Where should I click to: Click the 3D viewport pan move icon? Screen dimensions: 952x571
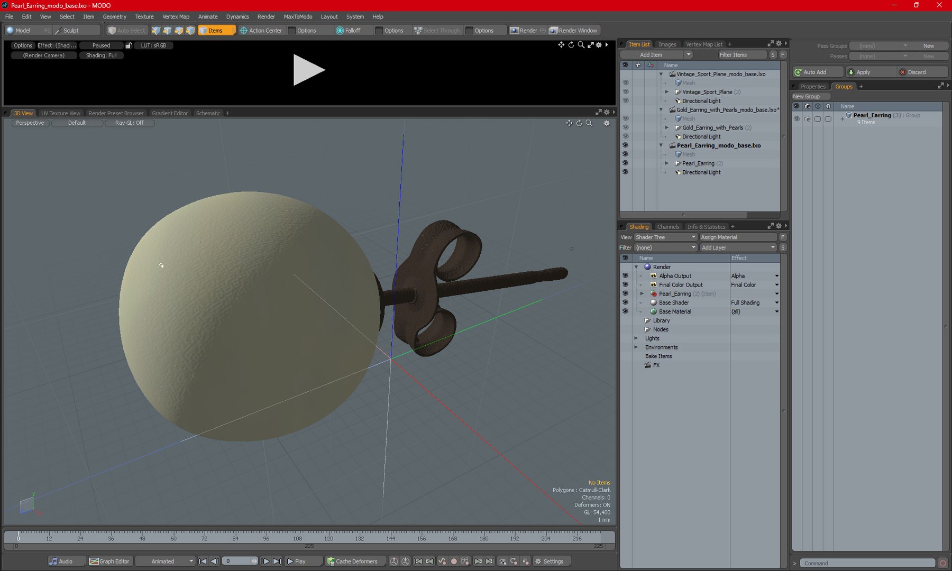(569, 123)
